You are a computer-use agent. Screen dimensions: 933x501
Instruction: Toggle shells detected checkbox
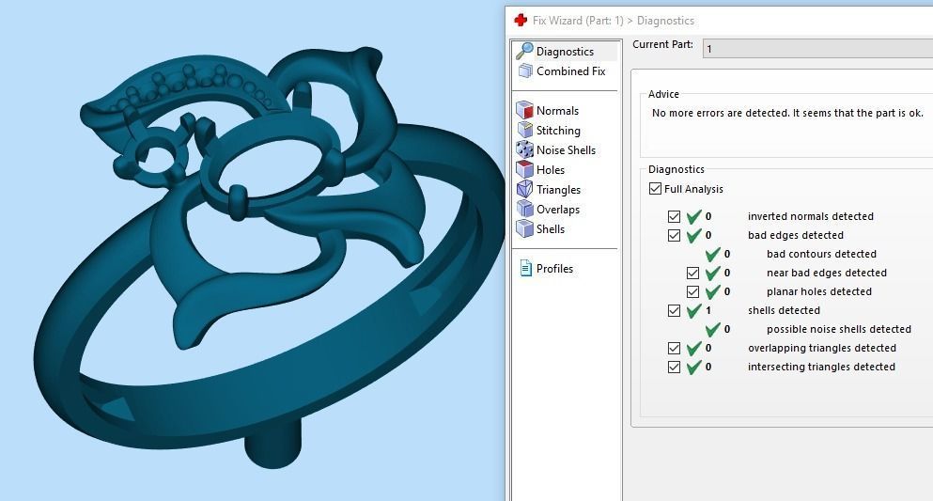pyautogui.click(x=674, y=310)
